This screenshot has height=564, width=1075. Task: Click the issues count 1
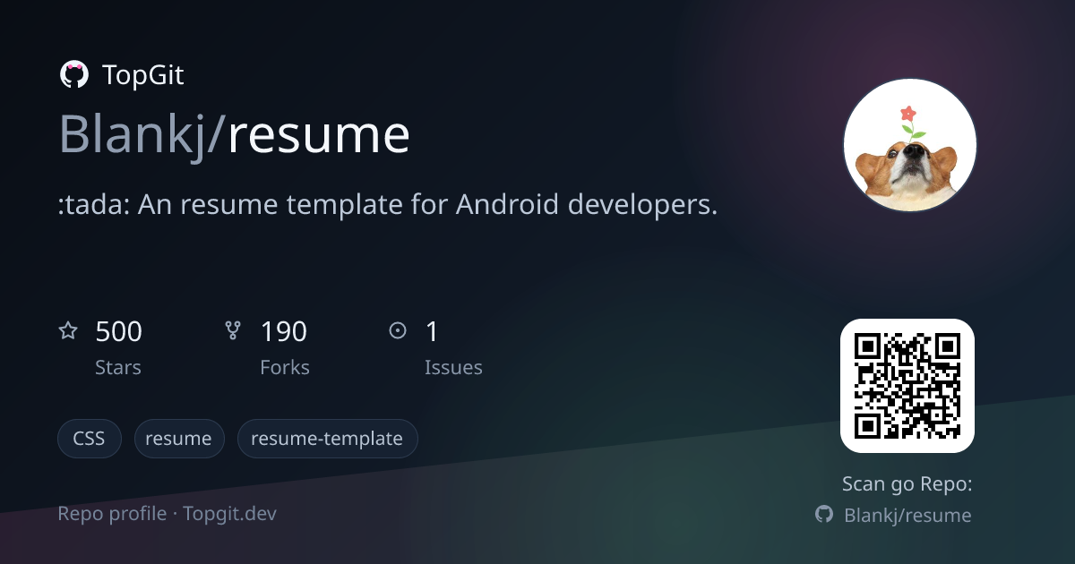tap(432, 332)
